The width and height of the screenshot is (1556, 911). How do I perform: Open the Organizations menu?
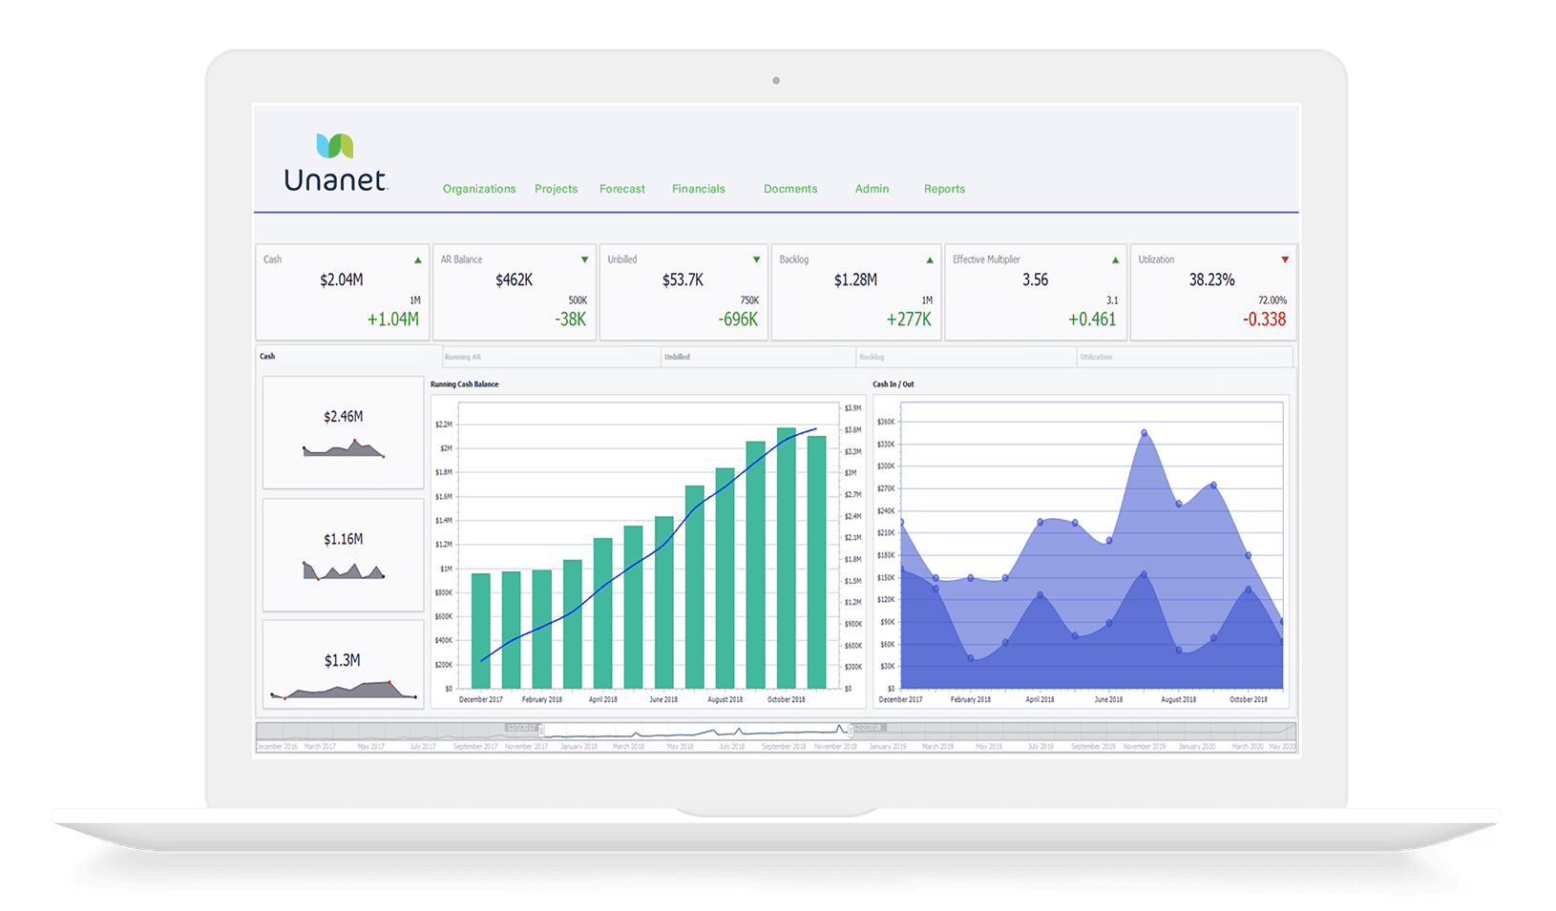coord(479,189)
